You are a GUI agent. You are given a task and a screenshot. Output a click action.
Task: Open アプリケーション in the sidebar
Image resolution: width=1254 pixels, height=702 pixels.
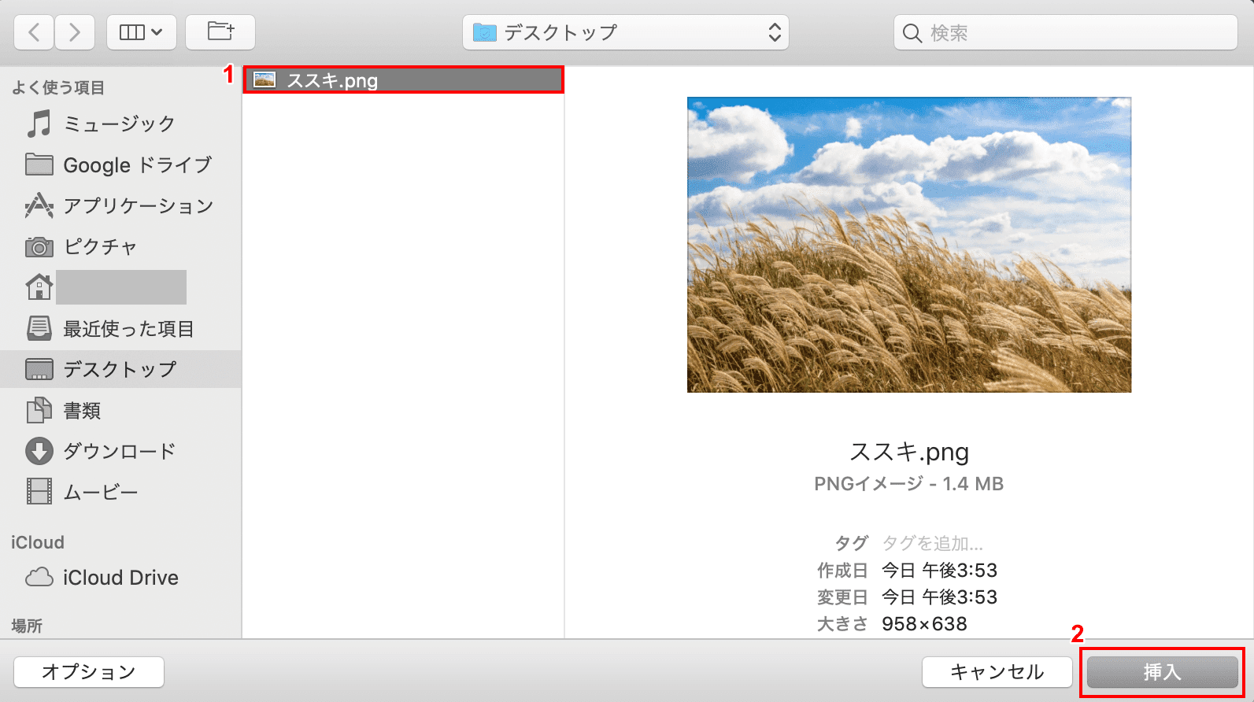click(120, 205)
